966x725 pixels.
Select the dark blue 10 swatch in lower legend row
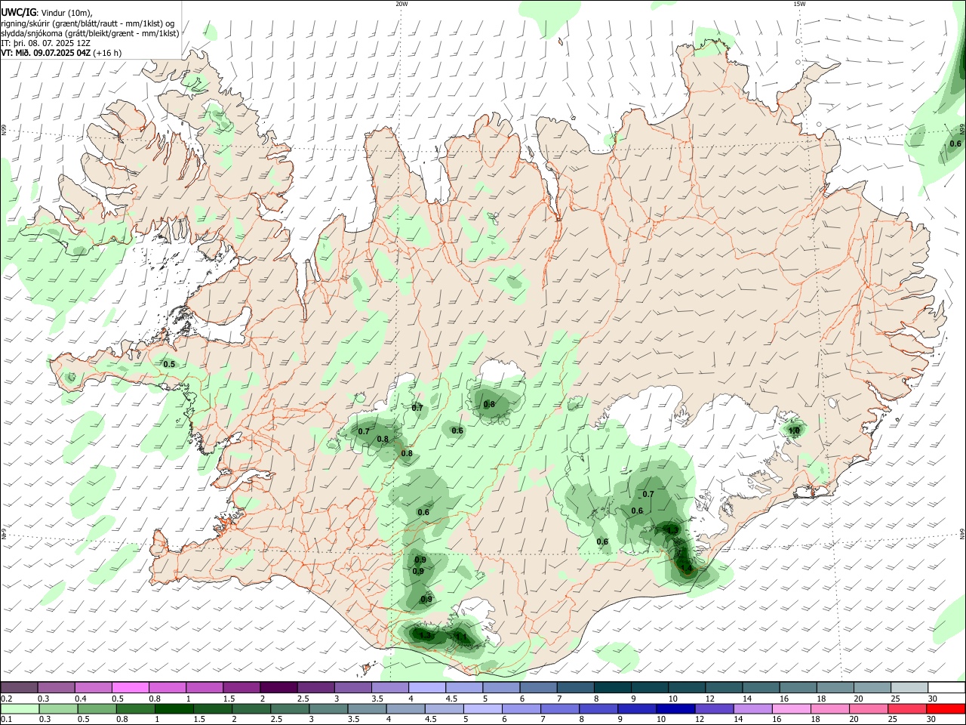(x=676, y=709)
